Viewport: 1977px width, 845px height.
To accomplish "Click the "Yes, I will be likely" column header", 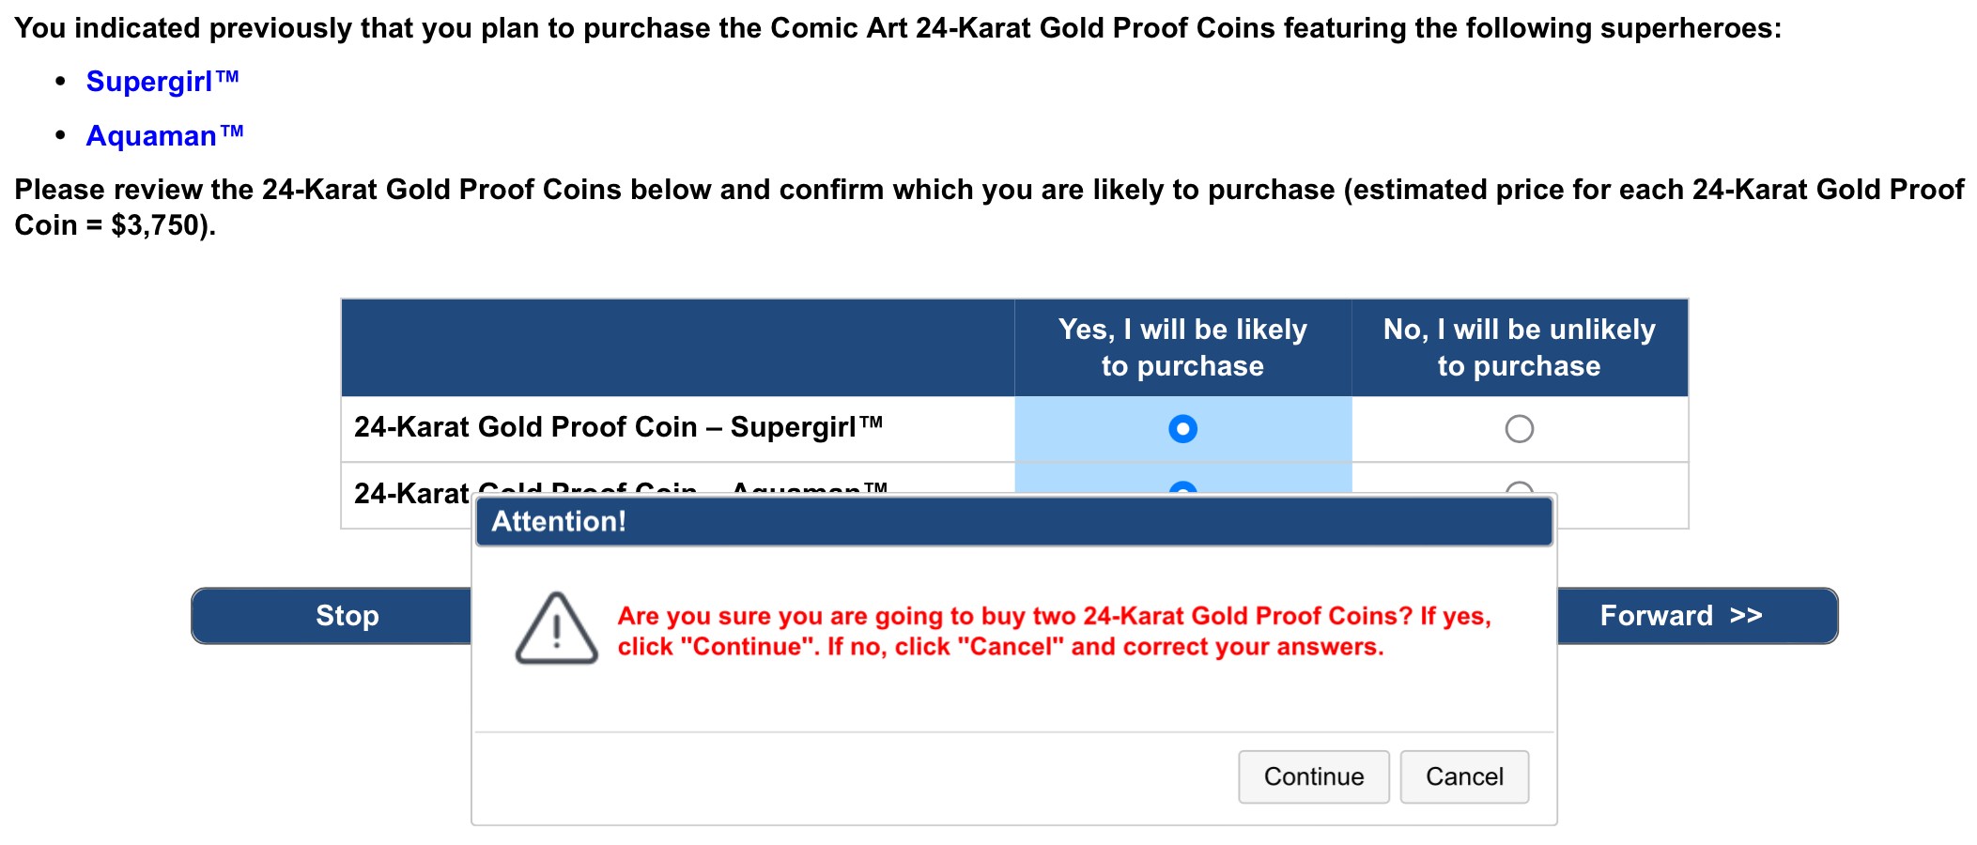I will (1182, 347).
